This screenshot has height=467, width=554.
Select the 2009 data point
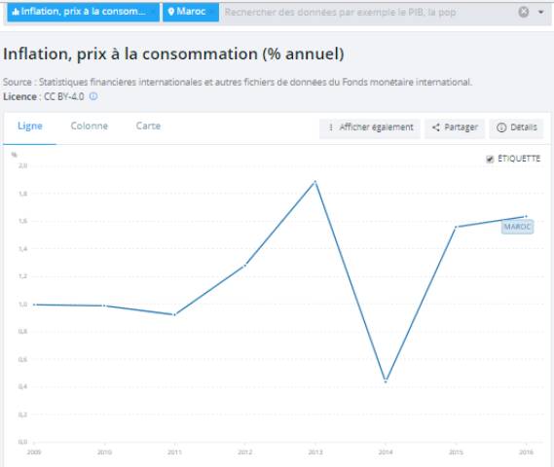[34, 305]
